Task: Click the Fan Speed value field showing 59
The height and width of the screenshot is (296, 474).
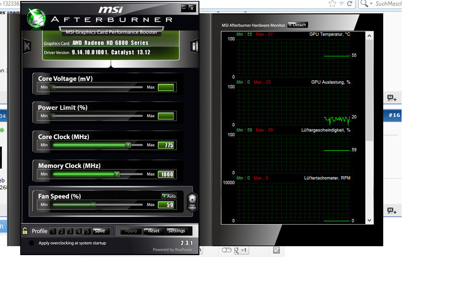Action: [x=166, y=205]
